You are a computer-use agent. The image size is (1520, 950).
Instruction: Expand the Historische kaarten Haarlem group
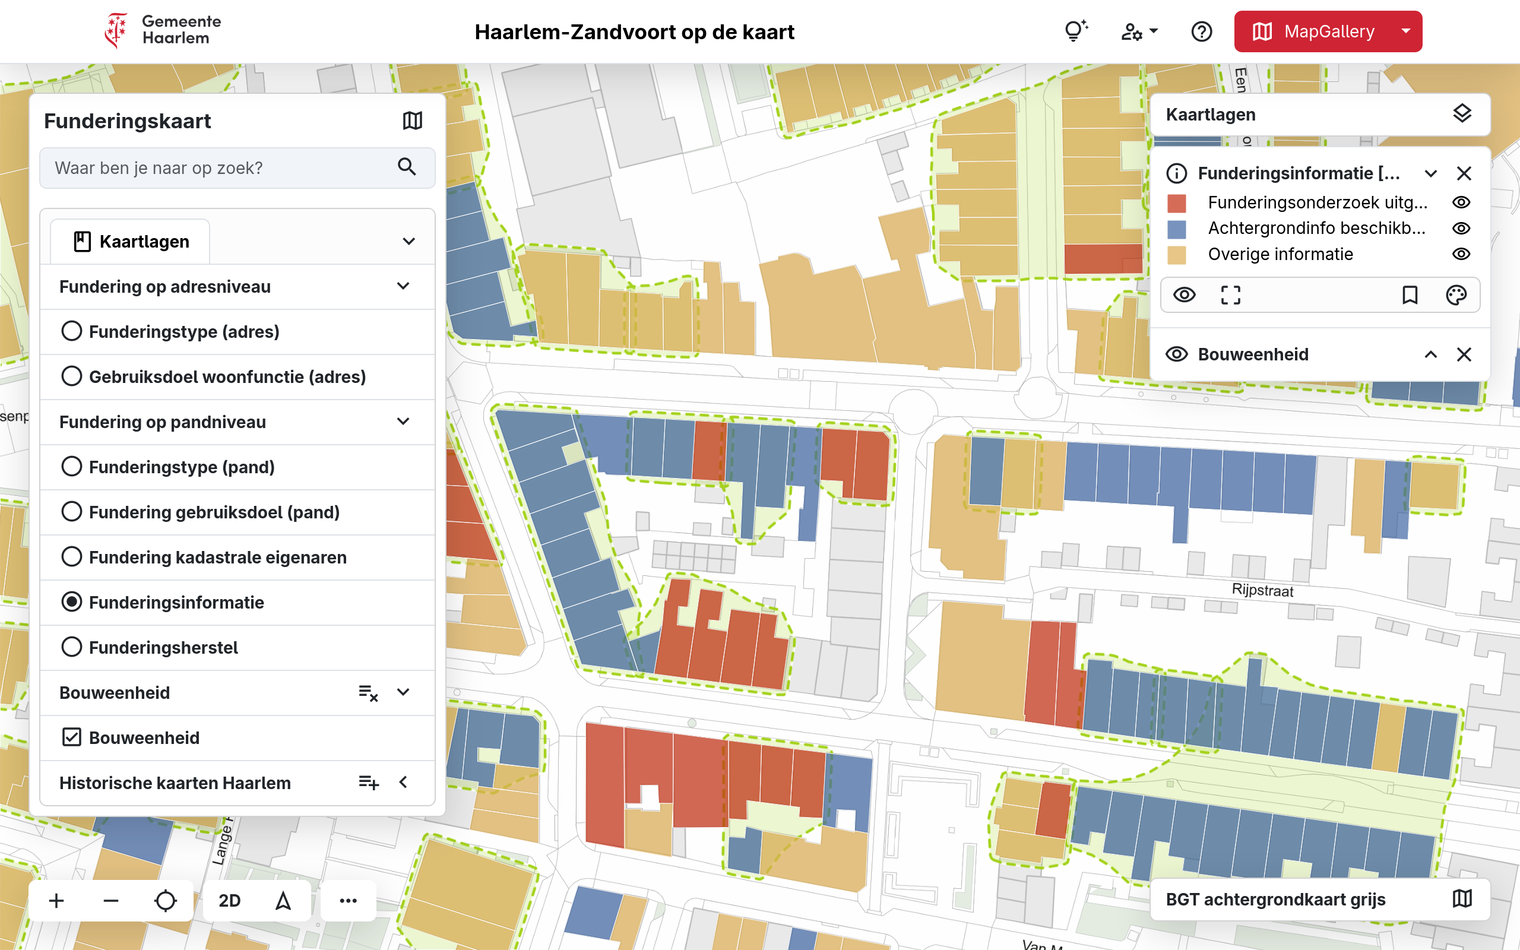[403, 782]
